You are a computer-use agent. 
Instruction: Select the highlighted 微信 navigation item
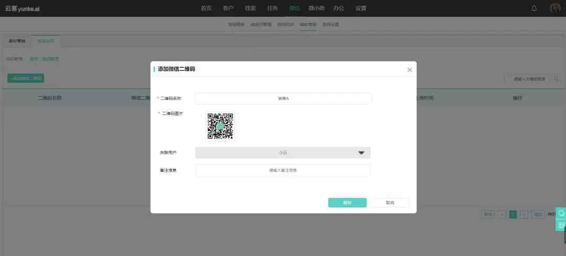pos(294,8)
